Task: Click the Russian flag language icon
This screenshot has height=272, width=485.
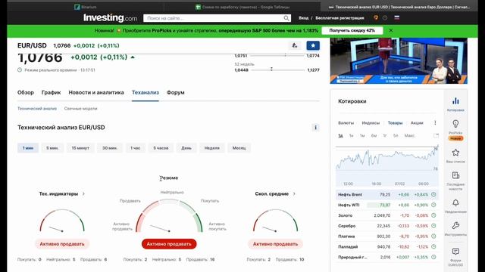Action: tap(397, 17)
